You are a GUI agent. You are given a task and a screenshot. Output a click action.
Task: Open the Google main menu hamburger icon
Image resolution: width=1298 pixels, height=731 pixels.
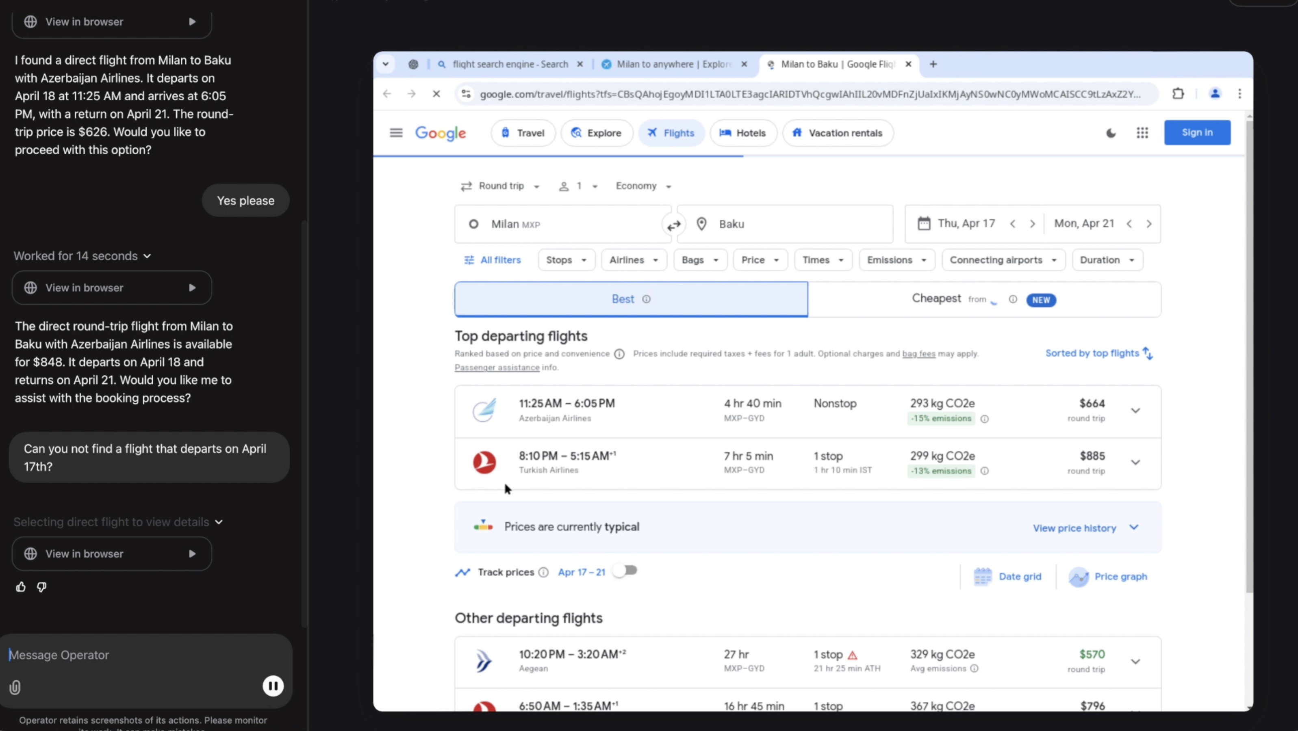pyautogui.click(x=396, y=133)
